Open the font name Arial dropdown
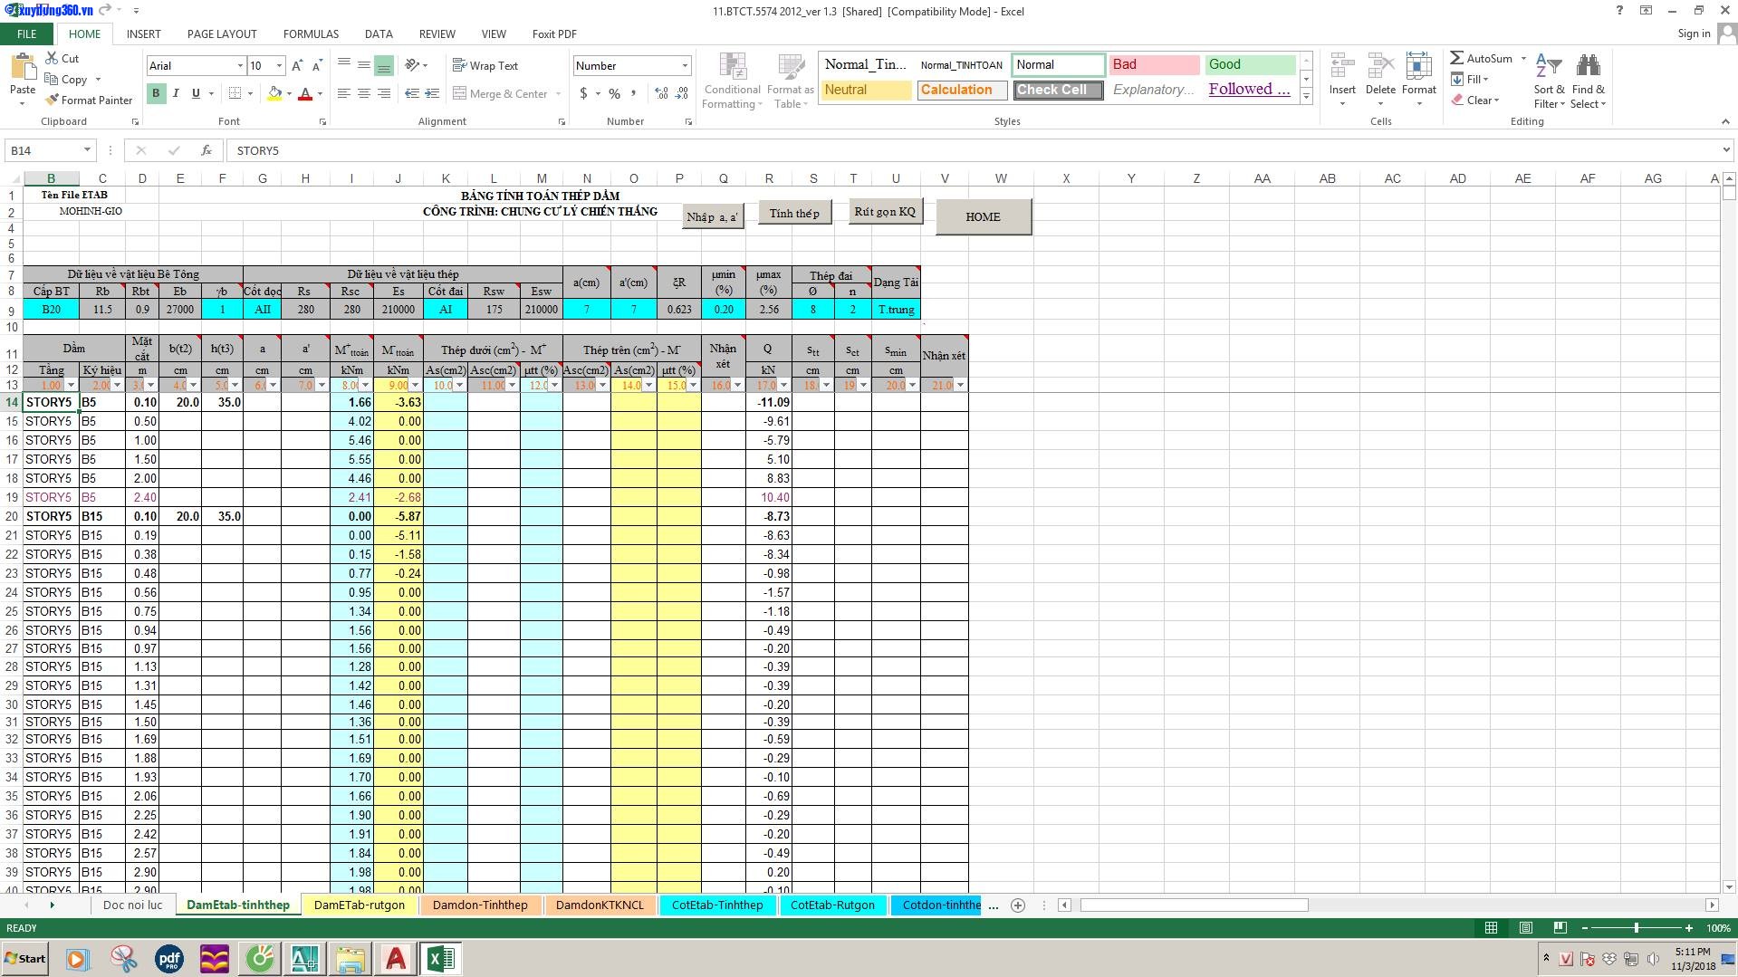 click(x=240, y=66)
